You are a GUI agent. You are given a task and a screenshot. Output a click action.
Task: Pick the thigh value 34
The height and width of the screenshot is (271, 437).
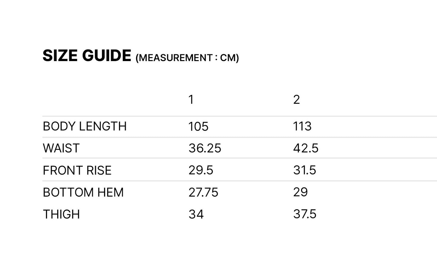point(196,214)
